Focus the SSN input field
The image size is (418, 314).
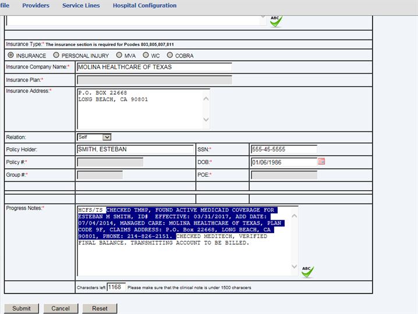[284, 149]
